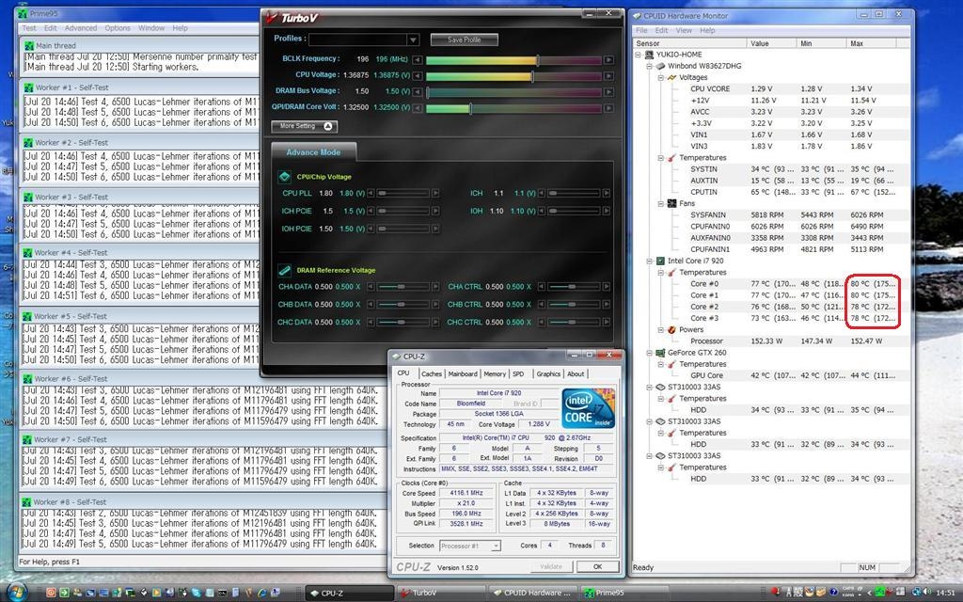Open the Hardware Monitor View menu

(x=684, y=30)
